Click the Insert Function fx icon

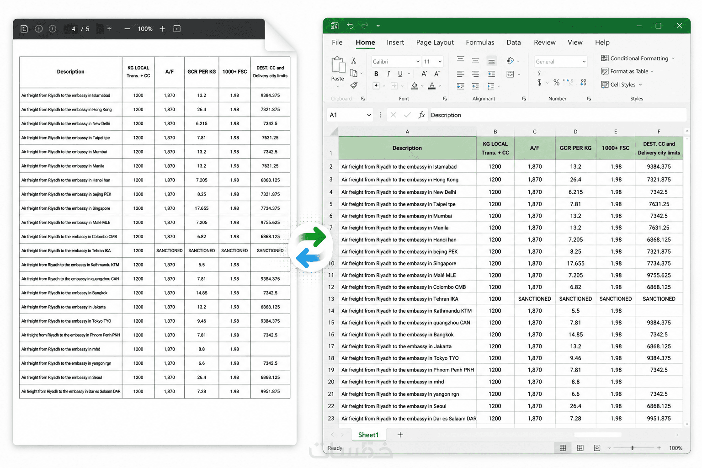click(x=421, y=115)
